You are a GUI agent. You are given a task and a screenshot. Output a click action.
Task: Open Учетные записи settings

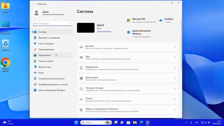click(52, 61)
